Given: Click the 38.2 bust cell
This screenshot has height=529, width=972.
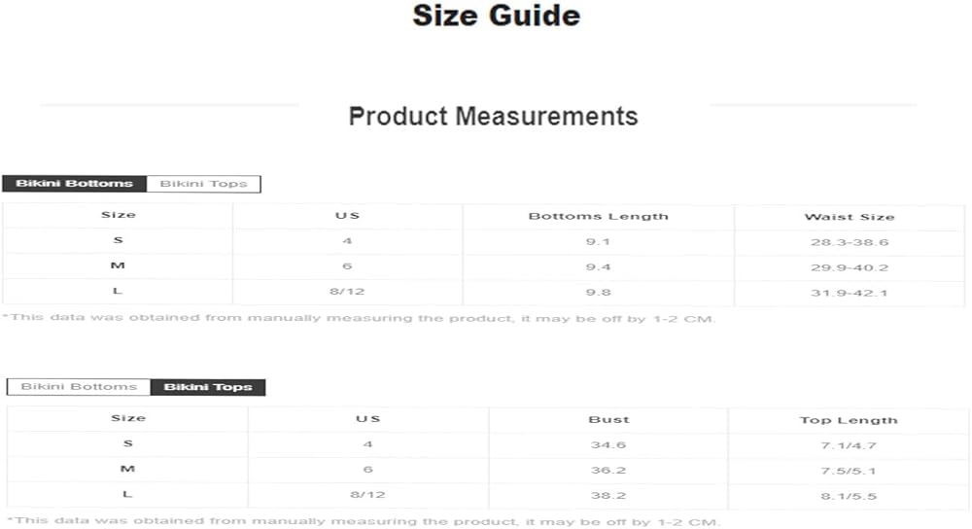Looking at the screenshot, I should [608, 496].
